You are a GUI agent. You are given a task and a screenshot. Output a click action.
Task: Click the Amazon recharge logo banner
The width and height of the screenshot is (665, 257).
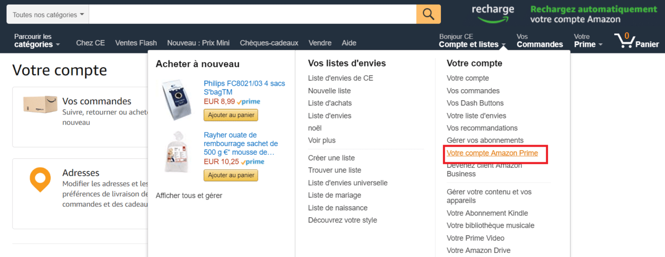tap(493, 14)
